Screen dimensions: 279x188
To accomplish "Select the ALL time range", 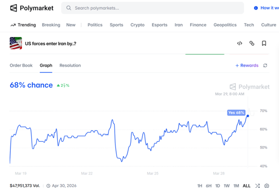I will [246, 185].
